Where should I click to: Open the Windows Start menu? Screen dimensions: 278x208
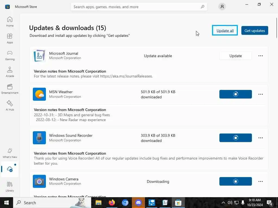7,203
